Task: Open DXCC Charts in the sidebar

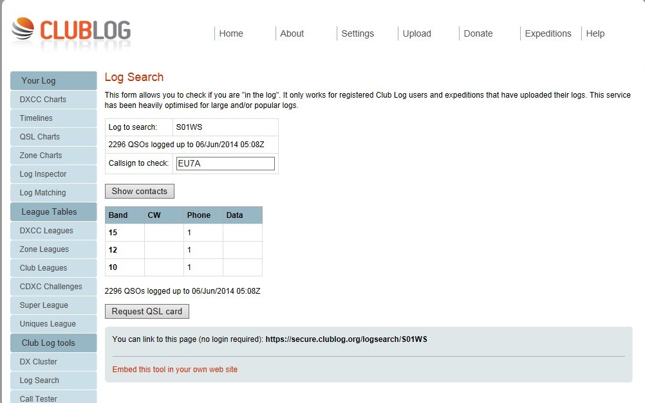Action: [x=43, y=100]
